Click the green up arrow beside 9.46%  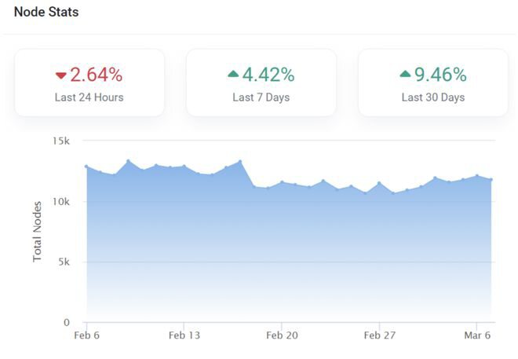coord(405,74)
